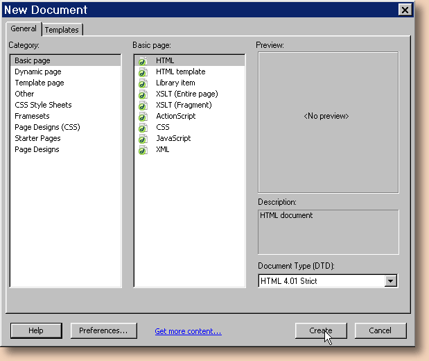Click the HTML template file icon
This screenshot has width=429, height=361.
pos(143,72)
